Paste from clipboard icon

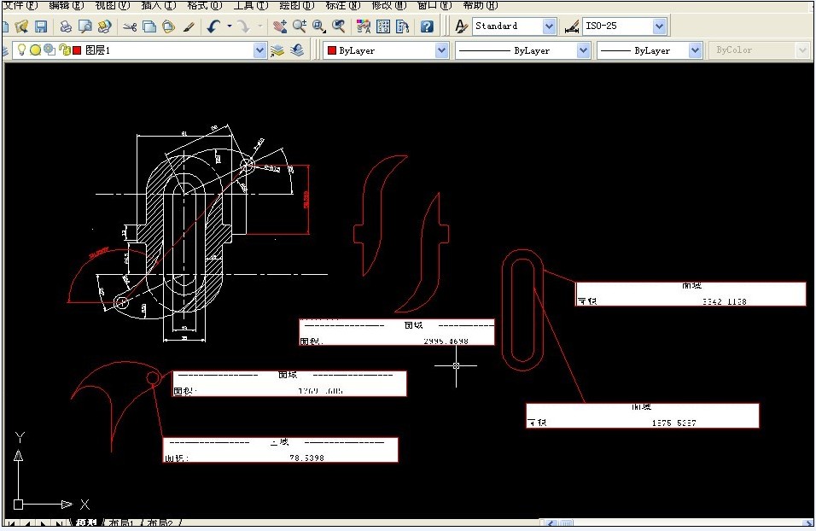169,26
